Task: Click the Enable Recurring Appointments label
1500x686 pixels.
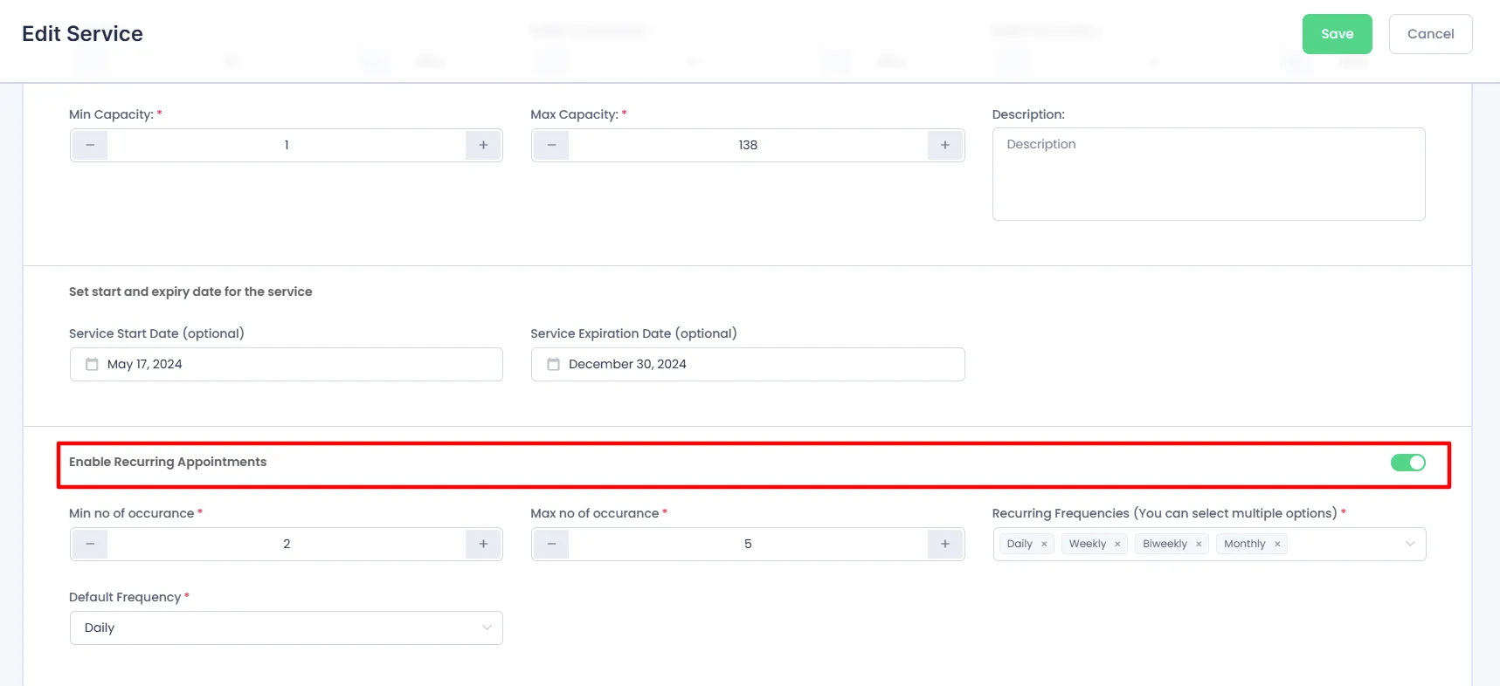Action: pos(168,462)
